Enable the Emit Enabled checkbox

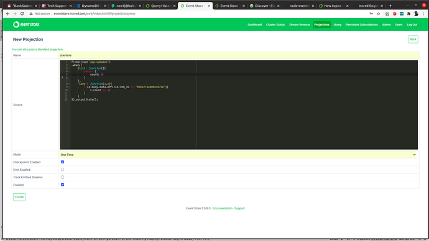pos(62,170)
